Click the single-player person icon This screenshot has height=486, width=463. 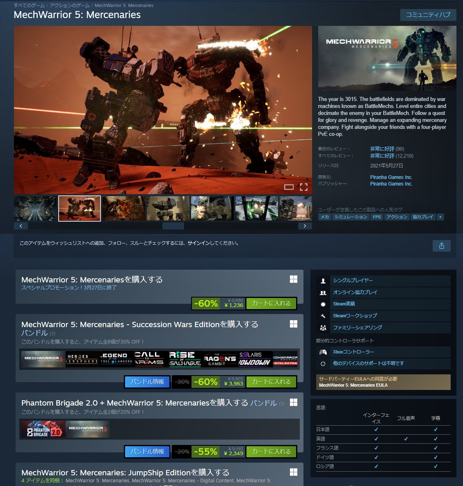point(323,281)
